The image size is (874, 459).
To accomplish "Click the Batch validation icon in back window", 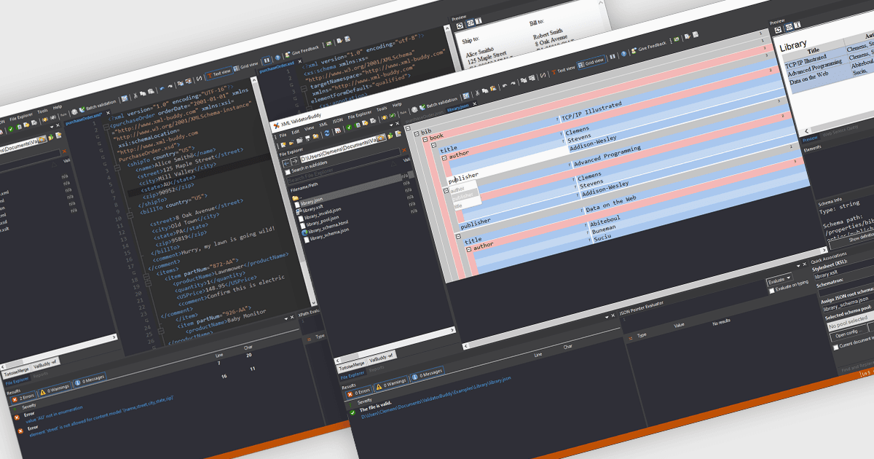I will pyautogui.click(x=82, y=109).
